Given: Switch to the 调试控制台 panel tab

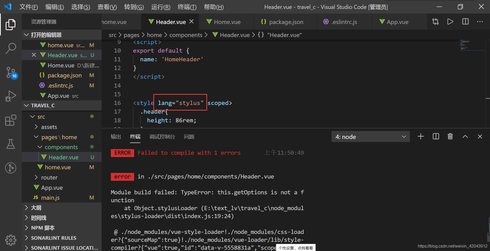Looking at the screenshot, I should 162,137.
